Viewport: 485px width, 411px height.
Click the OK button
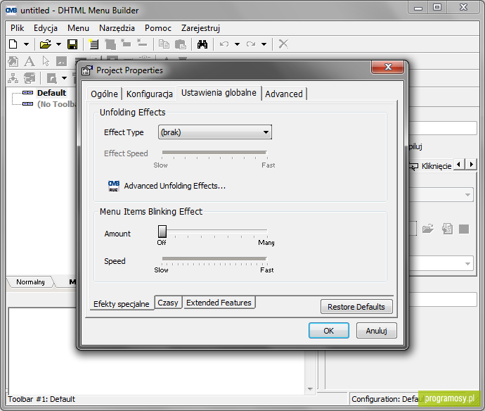(329, 331)
